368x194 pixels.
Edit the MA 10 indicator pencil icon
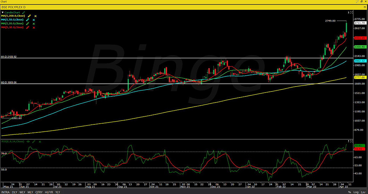[28, 27]
